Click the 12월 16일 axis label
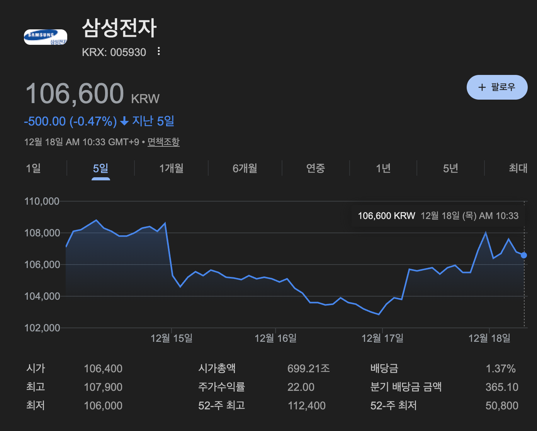The image size is (537, 431). tap(275, 338)
